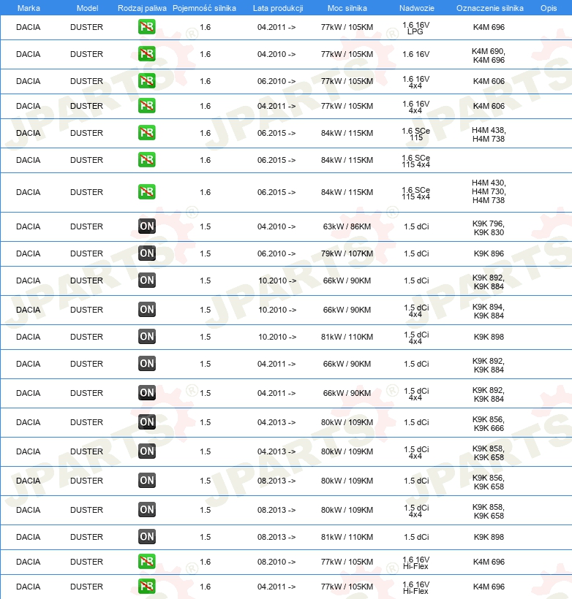Image resolution: width=572 pixels, height=599 pixels.
Task: Select the 'K9K 856, K9K 666' engine cell
Action: (x=489, y=424)
